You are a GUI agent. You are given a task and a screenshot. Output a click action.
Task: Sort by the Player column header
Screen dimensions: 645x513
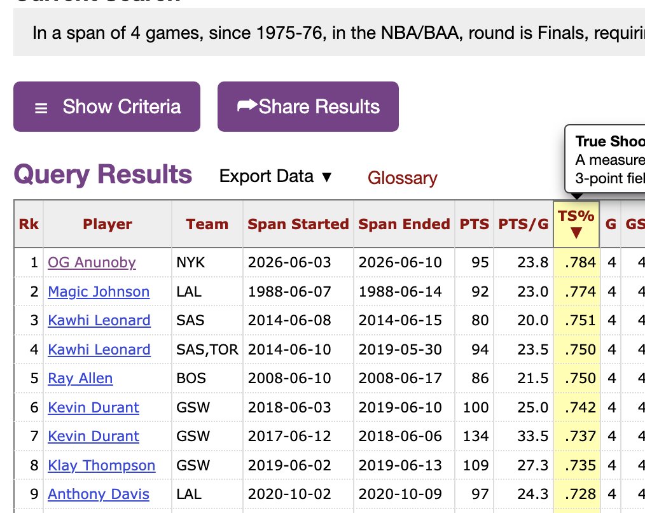pos(107,224)
